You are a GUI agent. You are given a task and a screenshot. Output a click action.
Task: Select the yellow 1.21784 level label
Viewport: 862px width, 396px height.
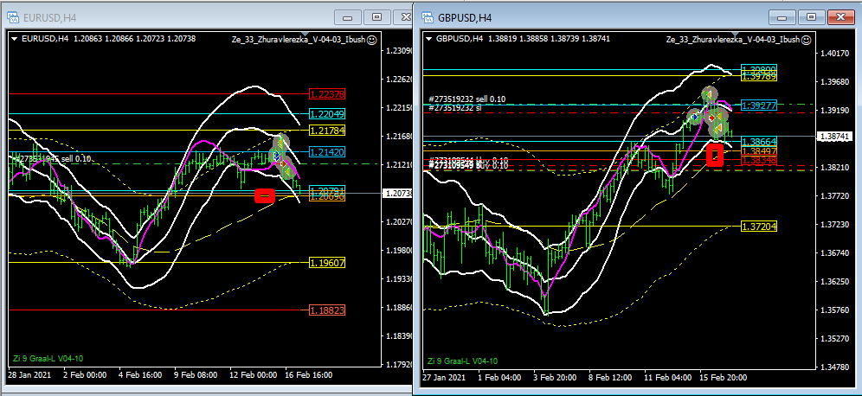[x=327, y=131]
